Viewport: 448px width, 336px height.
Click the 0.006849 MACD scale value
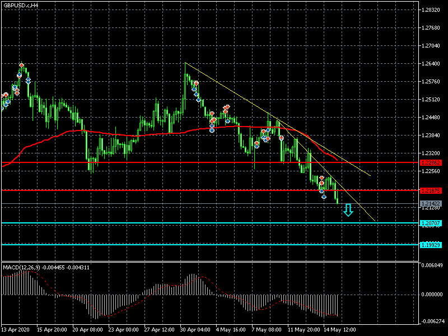[x=432, y=265]
